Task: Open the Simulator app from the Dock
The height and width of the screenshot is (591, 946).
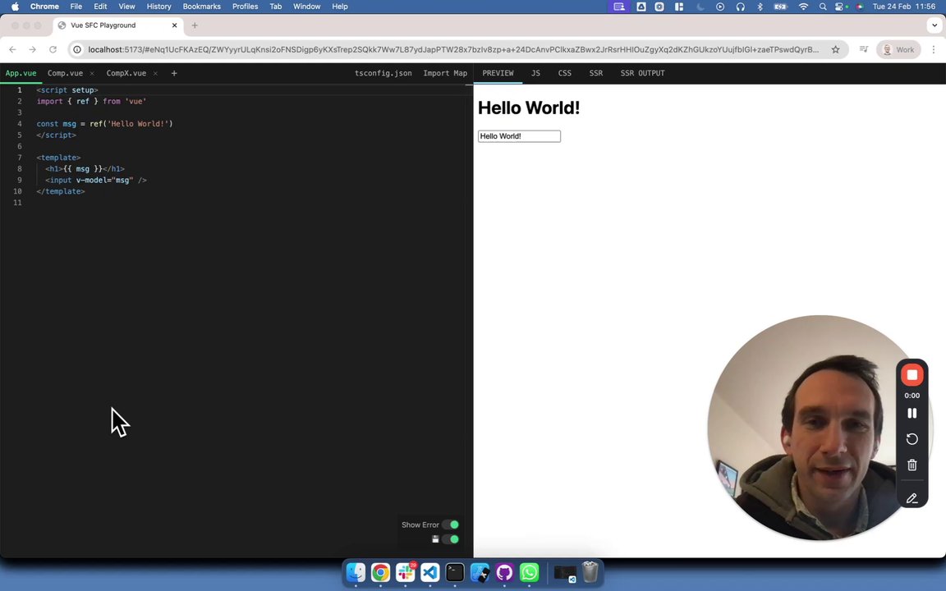Action: pyautogui.click(x=480, y=572)
